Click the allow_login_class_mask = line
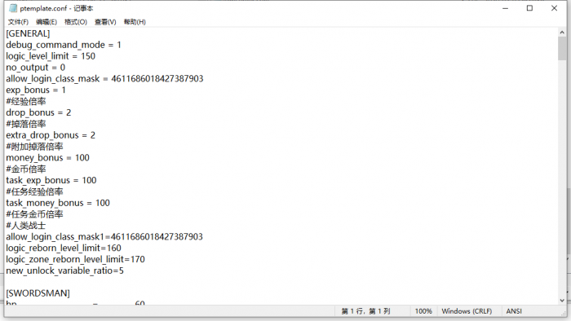 point(104,78)
